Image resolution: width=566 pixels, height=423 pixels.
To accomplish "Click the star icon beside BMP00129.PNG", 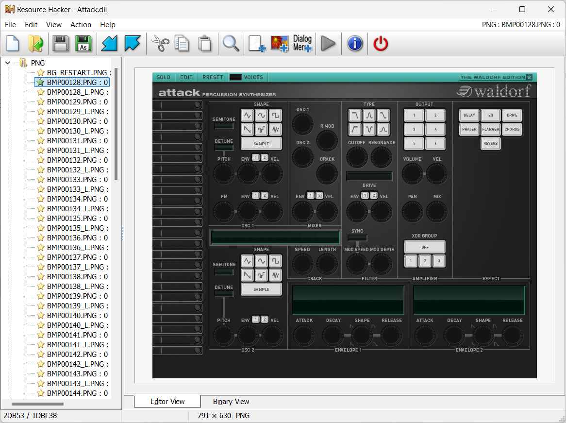I will click(41, 102).
